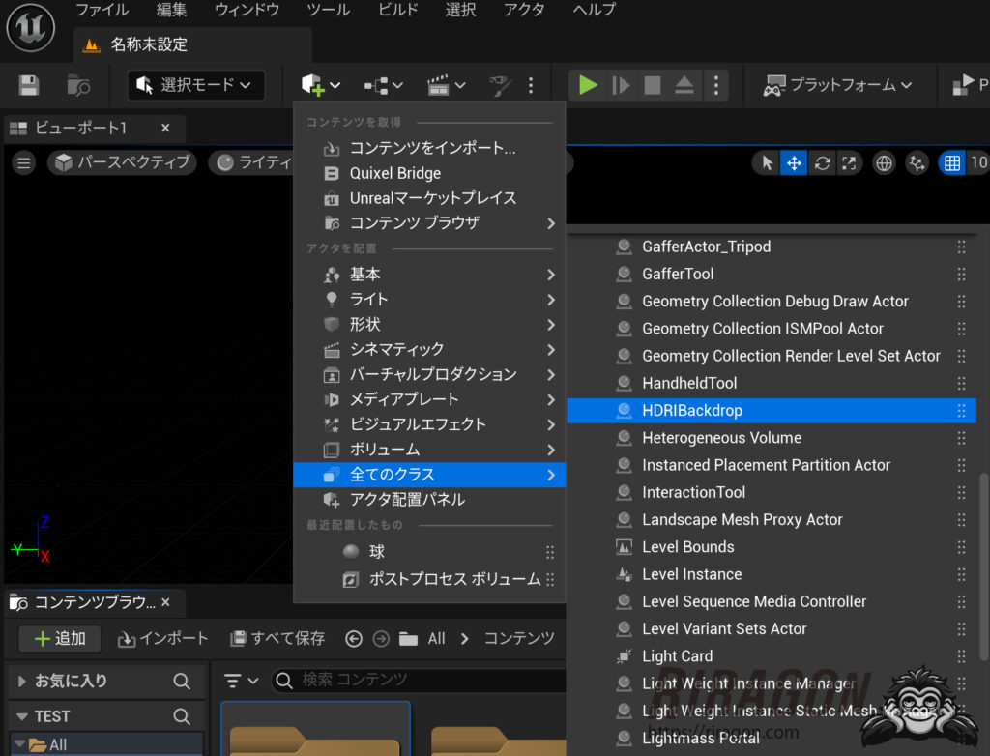990x756 pixels.
Task: Open the アクタ menu in menu bar
Action: (x=523, y=11)
